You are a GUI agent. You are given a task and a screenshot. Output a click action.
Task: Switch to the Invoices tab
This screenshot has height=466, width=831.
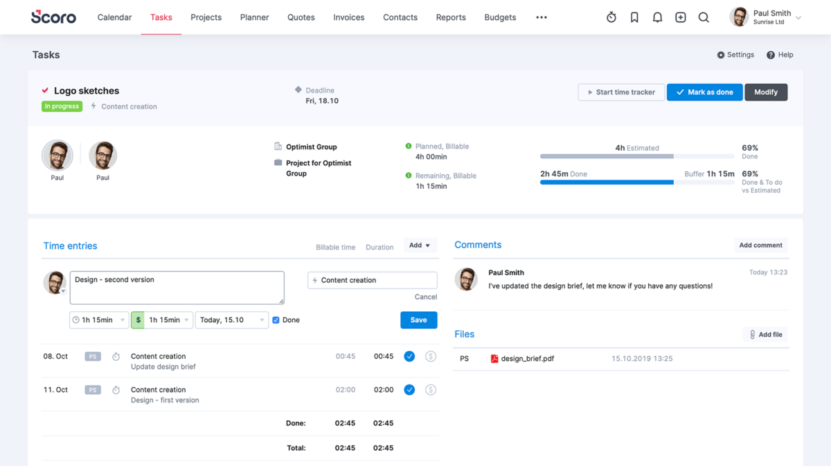click(x=348, y=17)
